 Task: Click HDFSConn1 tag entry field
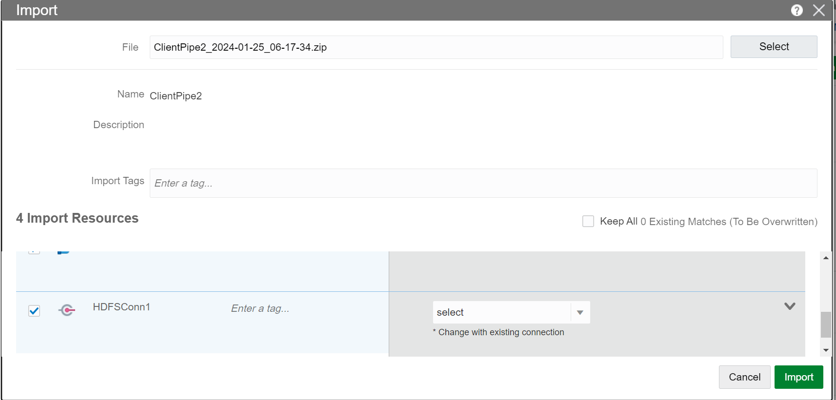point(260,308)
